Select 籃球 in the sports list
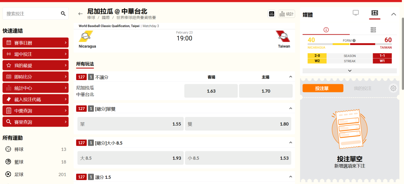This screenshot has height=184, width=404. point(36,162)
